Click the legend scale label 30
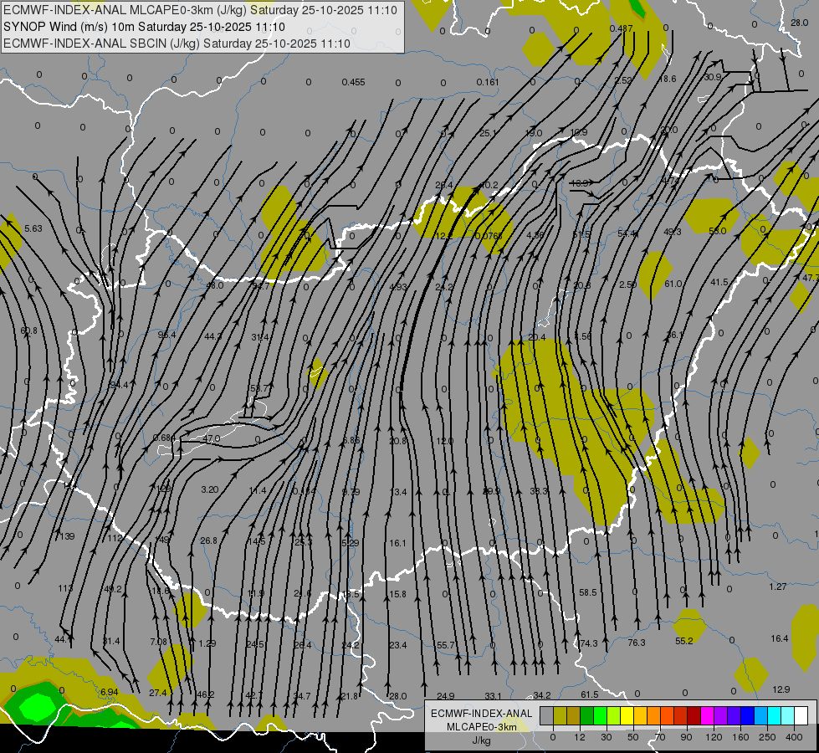The width and height of the screenshot is (819, 753). [607, 737]
